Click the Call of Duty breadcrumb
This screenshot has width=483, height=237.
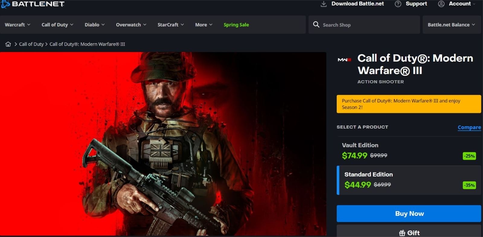coord(31,44)
